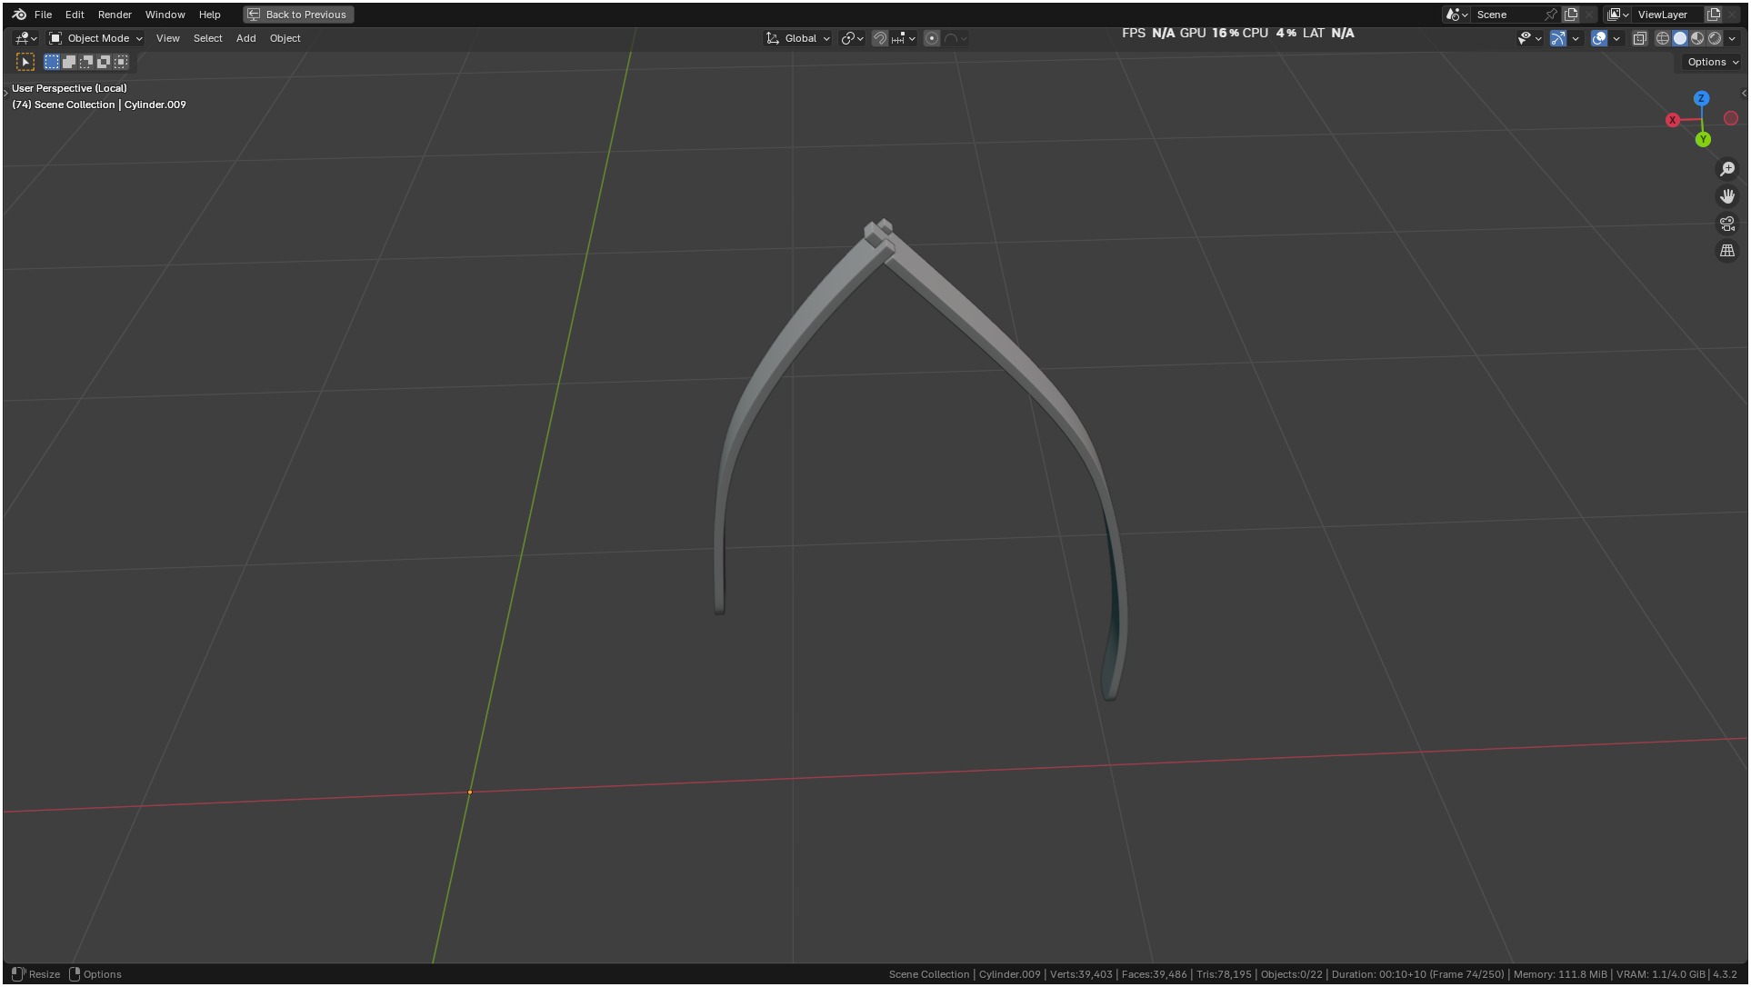The width and height of the screenshot is (1751, 987).
Task: Switch to rendered viewport shading
Action: coord(1715,38)
